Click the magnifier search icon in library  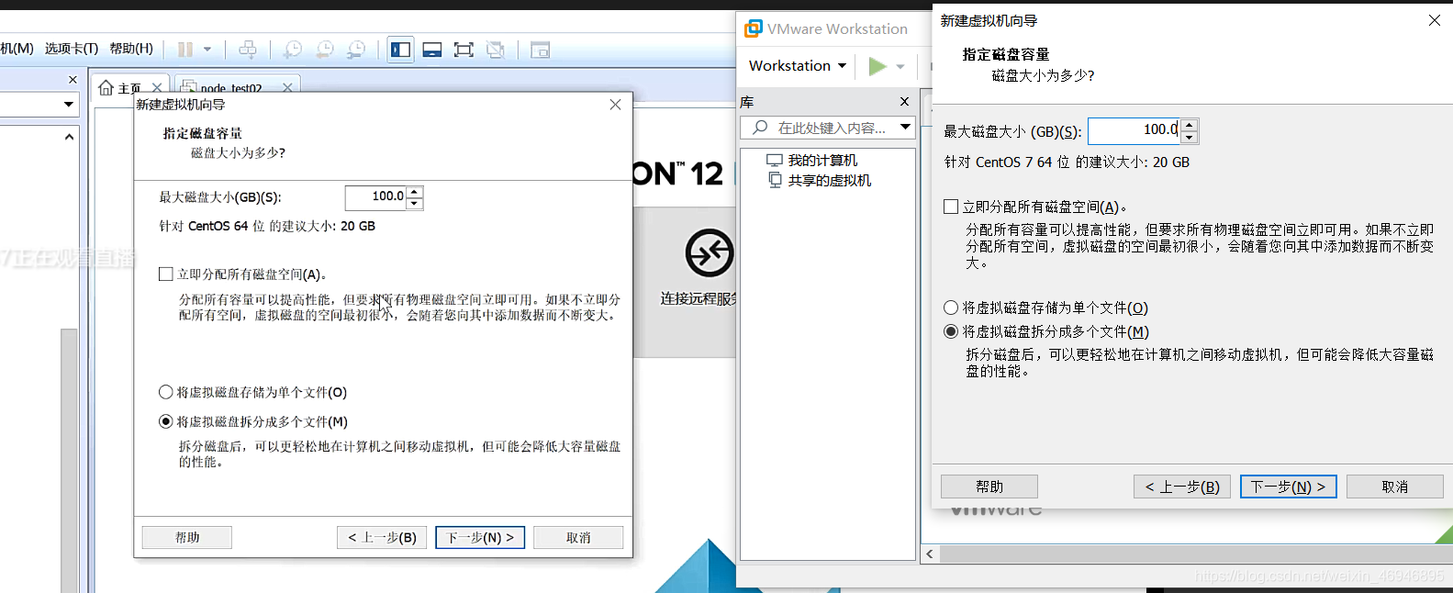tap(760, 128)
